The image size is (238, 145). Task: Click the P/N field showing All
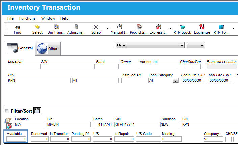96,80
